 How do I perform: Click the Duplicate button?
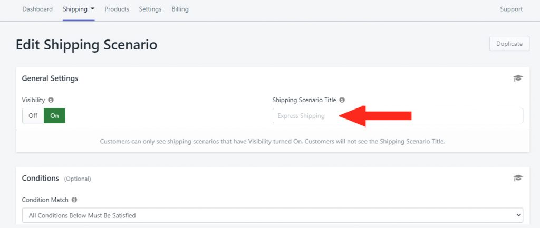(x=509, y=44)
